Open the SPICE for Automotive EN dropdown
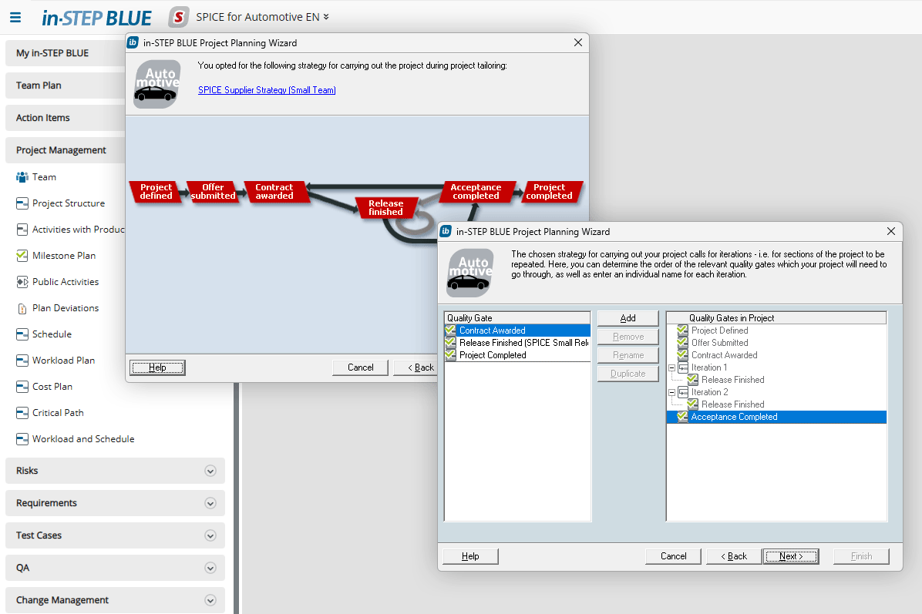 (262, 17)
